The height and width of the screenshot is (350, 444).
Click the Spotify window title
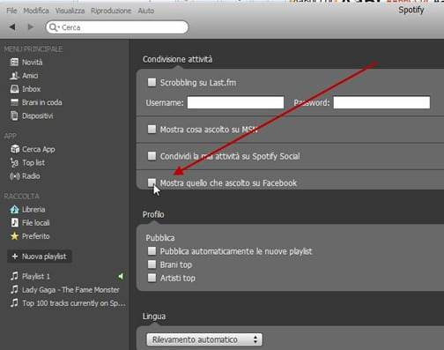coord(411,10)
